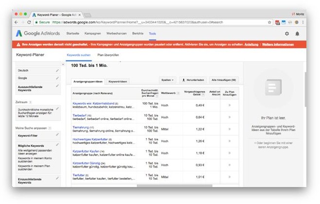The height and width of the screenshot is (204, 320).
Task: Open the AdWords settings gear
Action: (287, 33)
